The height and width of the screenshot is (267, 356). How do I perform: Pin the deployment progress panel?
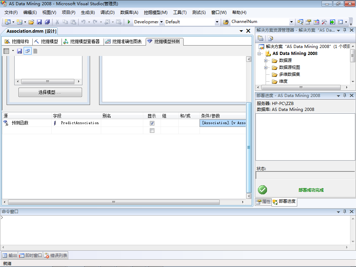tap(345, 95)
